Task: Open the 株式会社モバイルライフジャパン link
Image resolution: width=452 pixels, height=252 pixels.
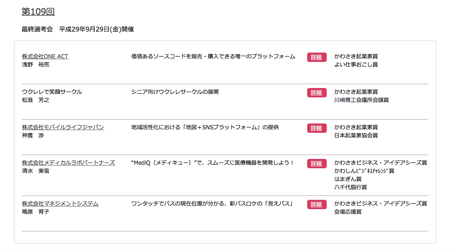Action: click(63, 127)
